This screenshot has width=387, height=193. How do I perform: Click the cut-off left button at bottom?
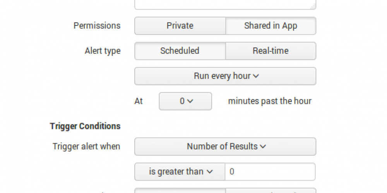click(x=180, y=191)
